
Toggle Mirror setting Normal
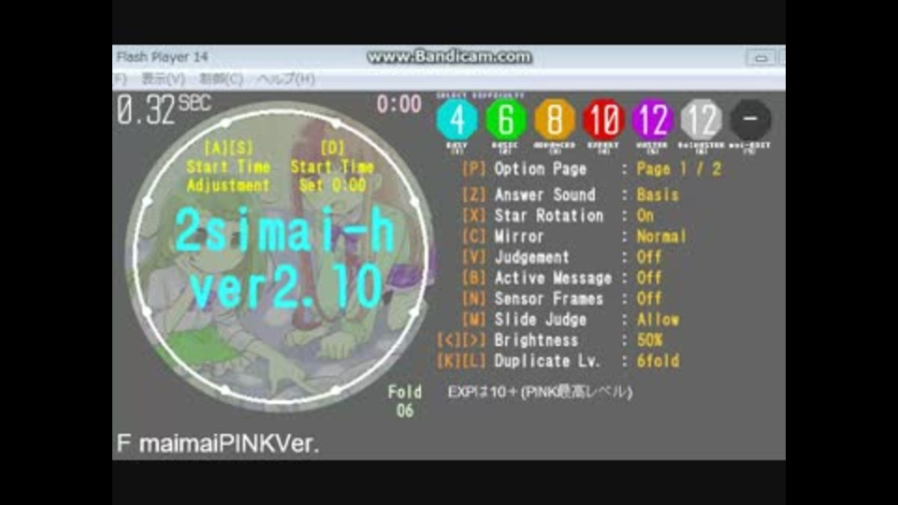coord(661,236)
